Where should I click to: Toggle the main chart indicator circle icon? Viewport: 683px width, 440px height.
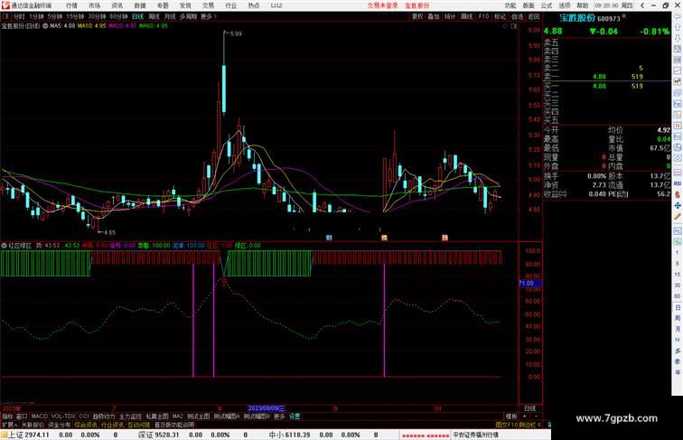point(45,25)
